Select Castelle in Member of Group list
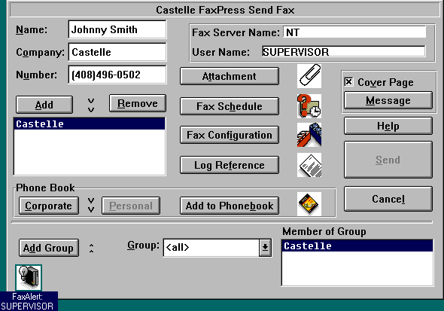444x311 pixels. (357, 245)
